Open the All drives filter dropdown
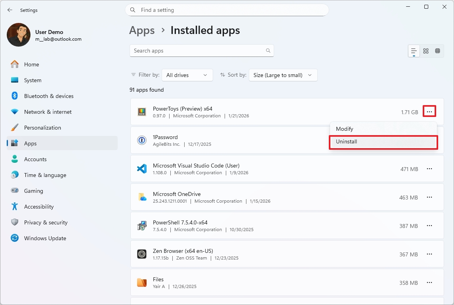454x305 pixels. click(x=187, y=75)
